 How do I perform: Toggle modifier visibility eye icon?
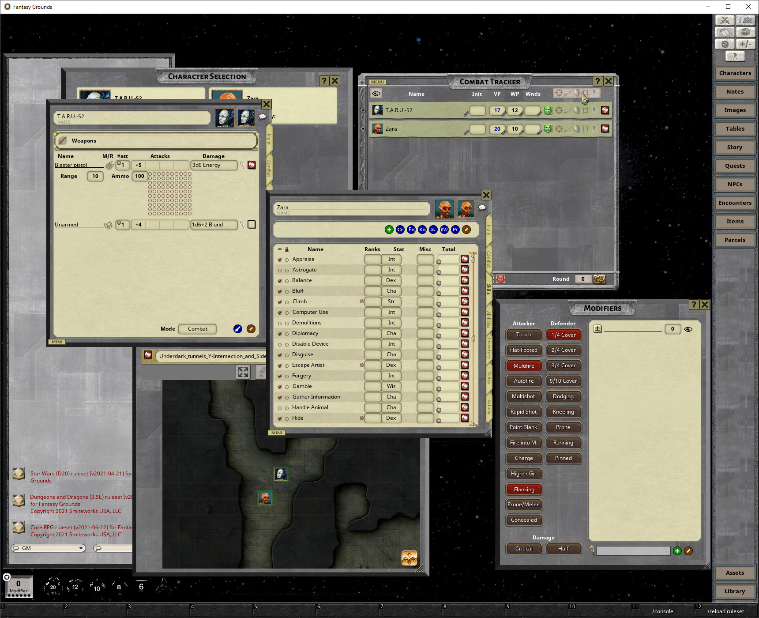tap(688, 329)
